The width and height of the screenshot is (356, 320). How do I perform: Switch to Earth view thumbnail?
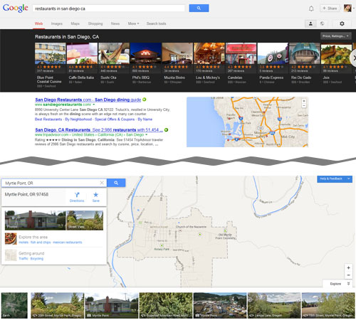coord(14,305)
